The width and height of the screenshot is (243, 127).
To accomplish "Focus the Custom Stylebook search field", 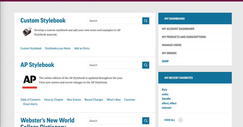I will pos(115,21).
